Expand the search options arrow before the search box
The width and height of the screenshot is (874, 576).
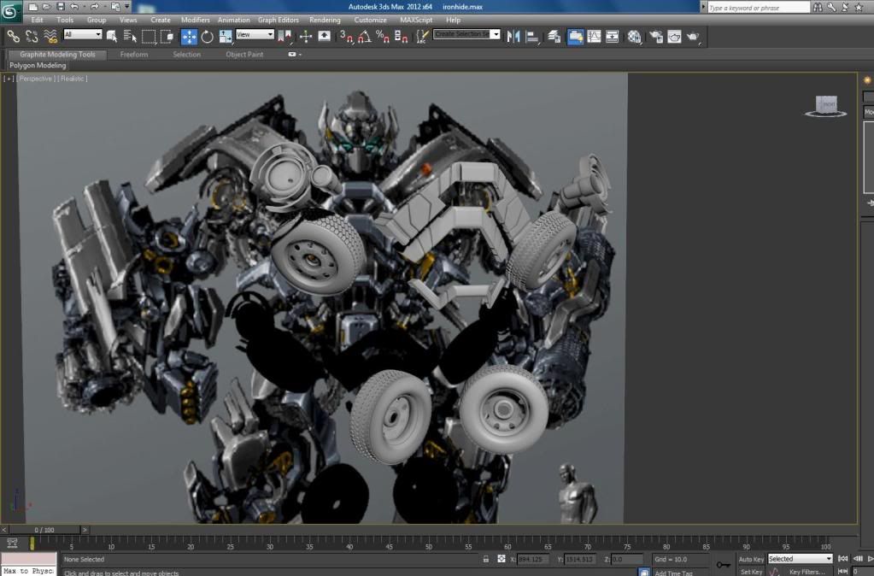(x=703, y=7)
